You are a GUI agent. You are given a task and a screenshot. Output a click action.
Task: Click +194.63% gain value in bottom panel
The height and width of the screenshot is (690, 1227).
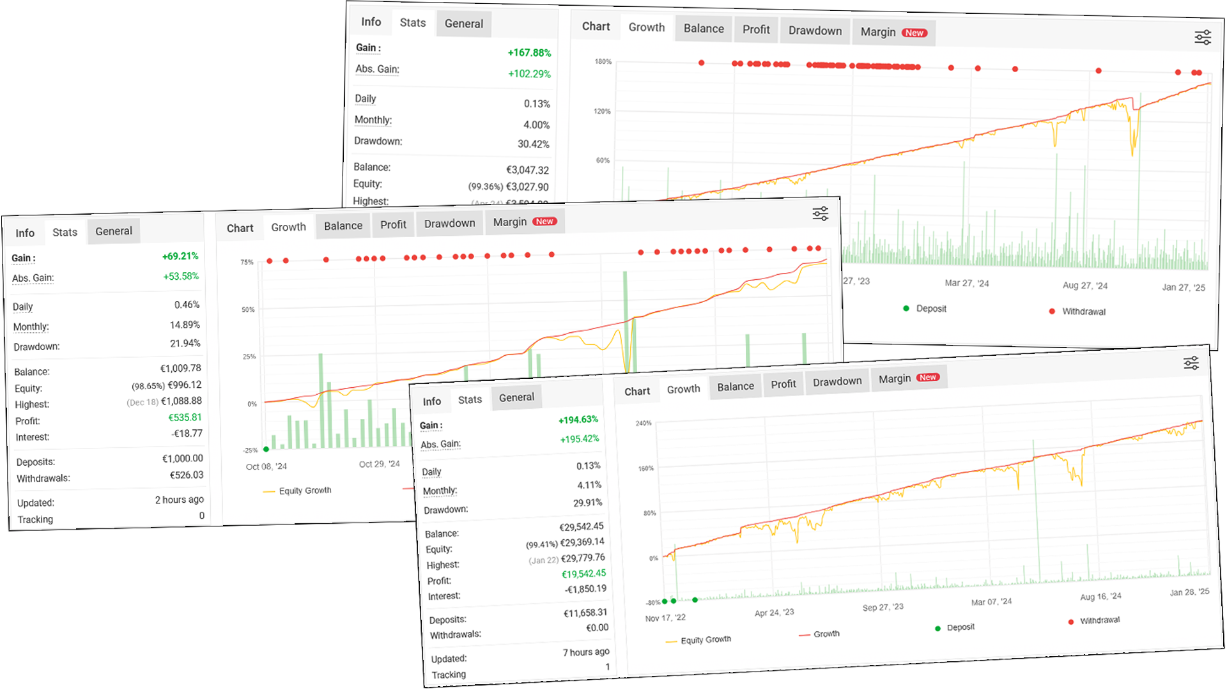click(578, 420)
